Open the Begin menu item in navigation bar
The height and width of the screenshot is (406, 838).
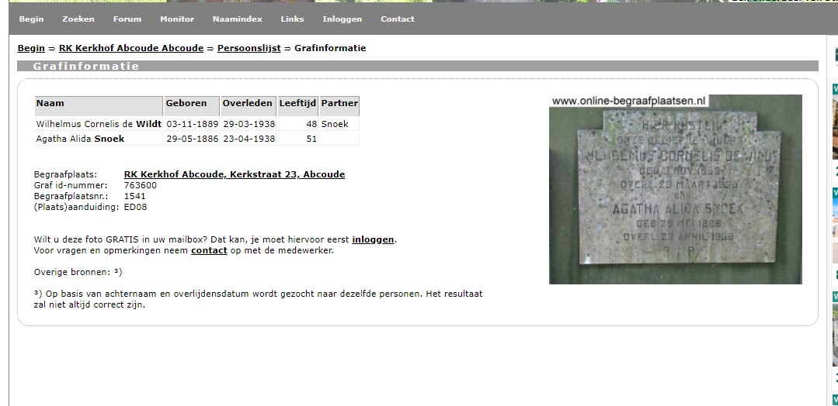click(x=31, y=19)
